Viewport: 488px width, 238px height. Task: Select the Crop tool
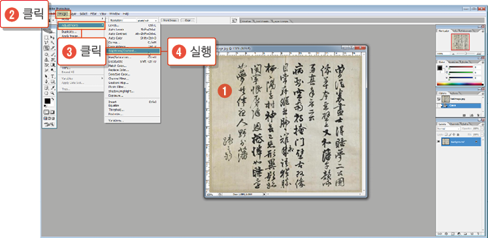tap(46, 48)
